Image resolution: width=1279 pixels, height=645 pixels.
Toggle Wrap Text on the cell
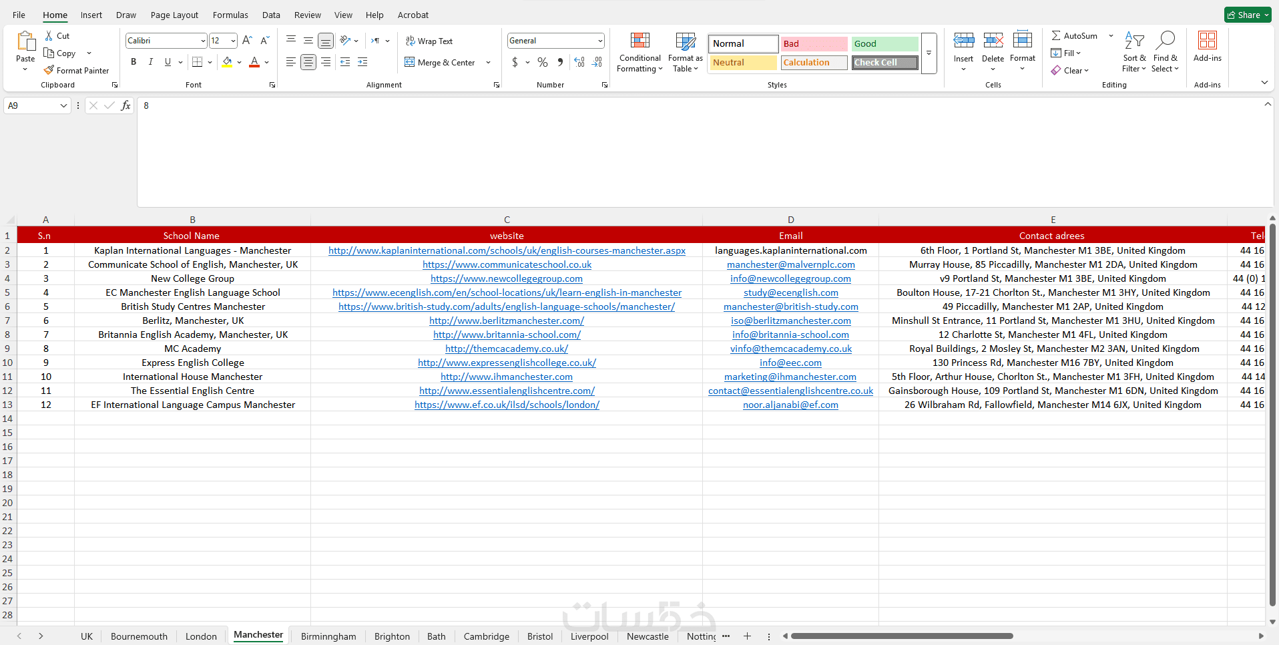429,41
